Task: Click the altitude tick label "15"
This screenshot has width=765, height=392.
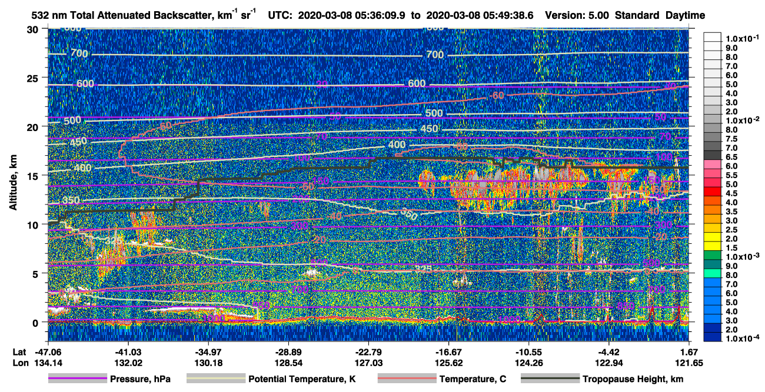Action: coord(34,176)
